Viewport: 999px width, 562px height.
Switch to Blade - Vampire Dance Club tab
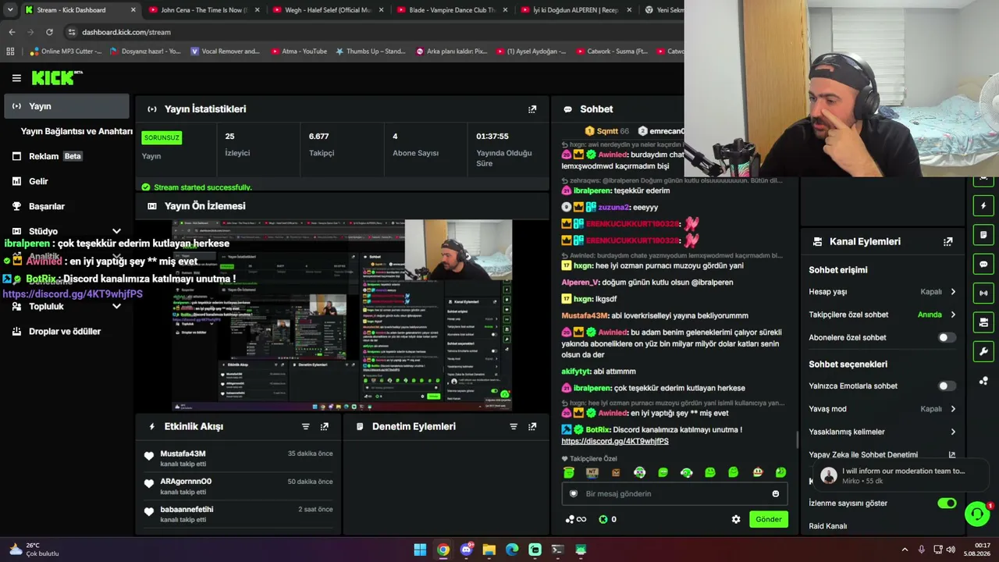point(452,10)
